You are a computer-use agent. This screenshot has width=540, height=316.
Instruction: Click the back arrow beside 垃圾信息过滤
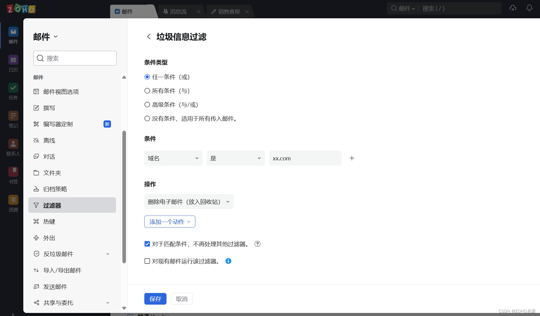(149, 37)
